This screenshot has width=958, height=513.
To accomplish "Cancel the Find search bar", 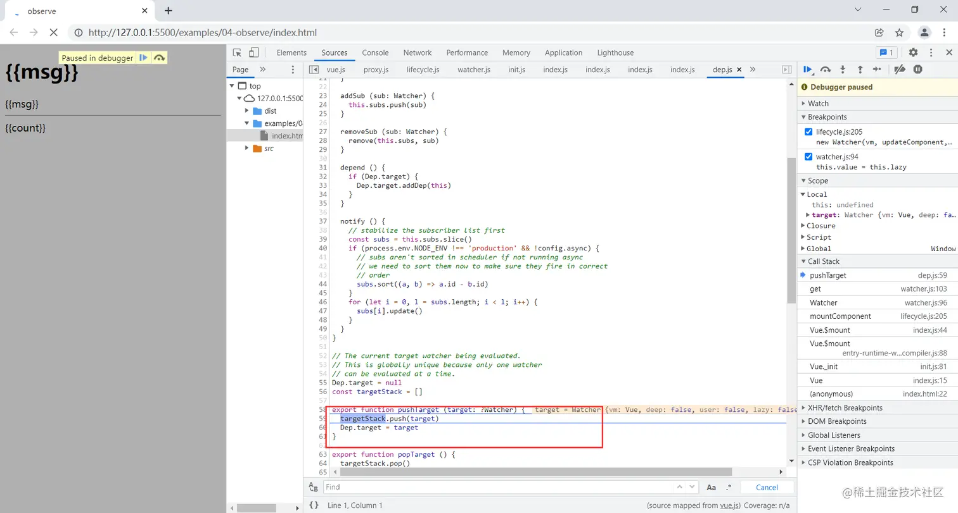I will (x=767, y=487).
